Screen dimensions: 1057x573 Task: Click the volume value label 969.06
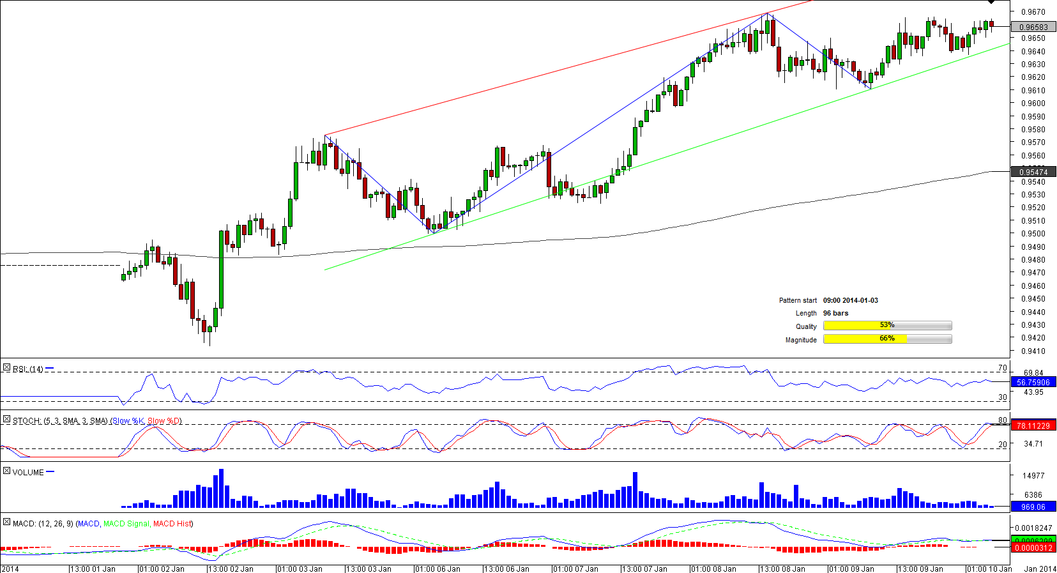[x=1033, y=507]
